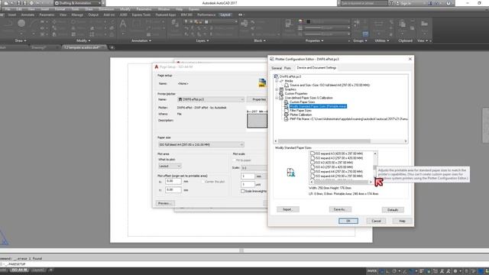Switch to 1.2 template acadiso.dwt file tab
The width and height of the screenshot is (489, 275).
pos(83,47)
